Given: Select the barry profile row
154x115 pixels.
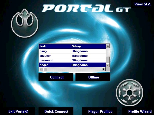Looking at the screenshot, I should pyautogui.click(x=55, y=51).
